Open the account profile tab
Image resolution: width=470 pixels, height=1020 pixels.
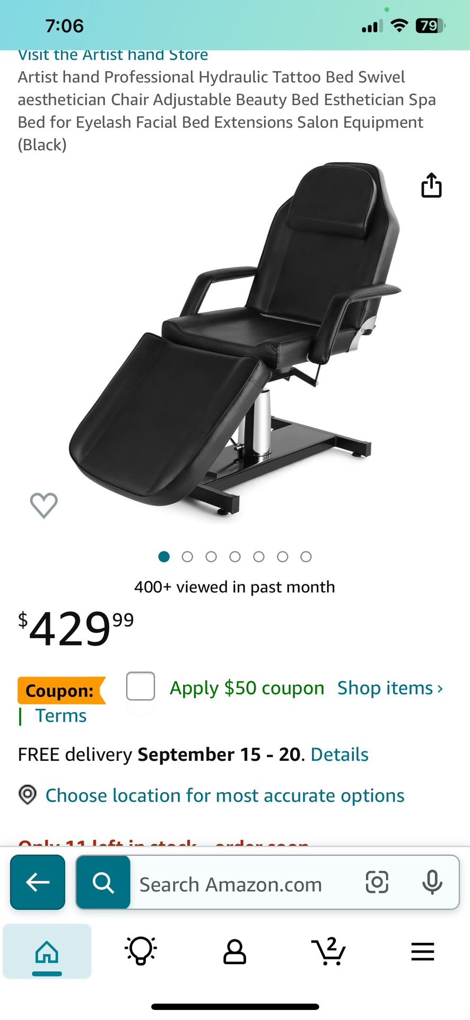(234, 951)
